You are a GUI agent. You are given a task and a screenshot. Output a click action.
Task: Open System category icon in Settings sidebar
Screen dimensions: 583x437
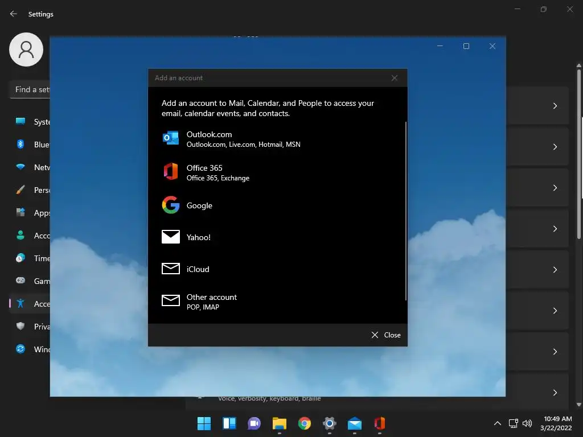click(20, 121)
